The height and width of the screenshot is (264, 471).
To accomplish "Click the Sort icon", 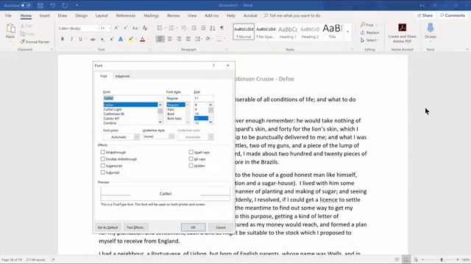I will (213, 28).
